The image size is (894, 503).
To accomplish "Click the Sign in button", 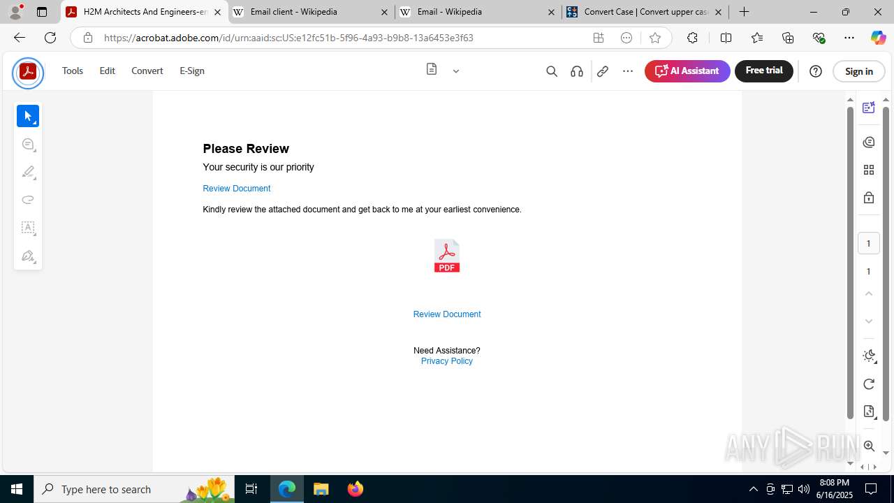I will click(859, 71).
